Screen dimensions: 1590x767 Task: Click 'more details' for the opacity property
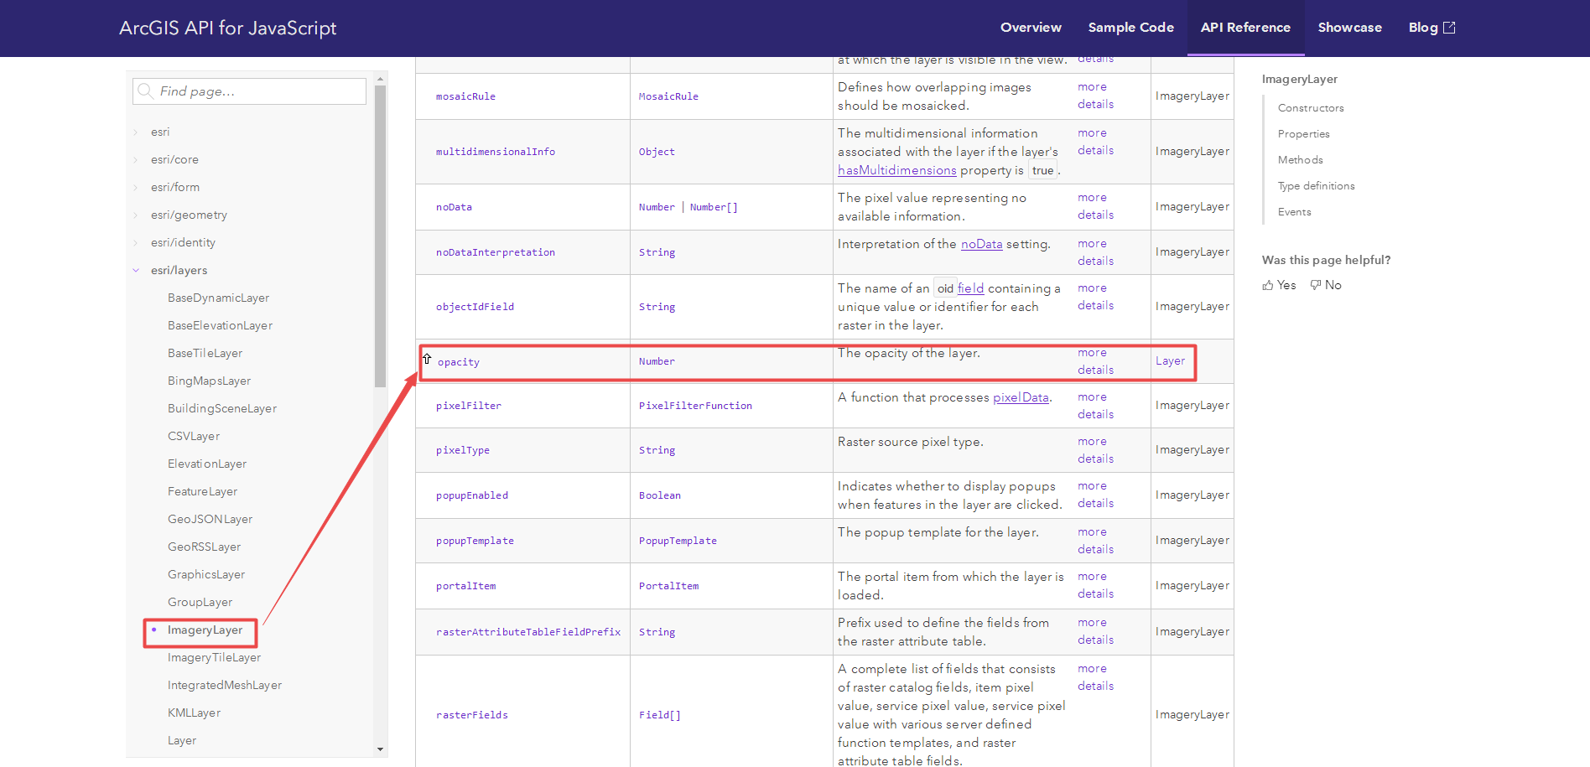click(x=1093, y=361)
